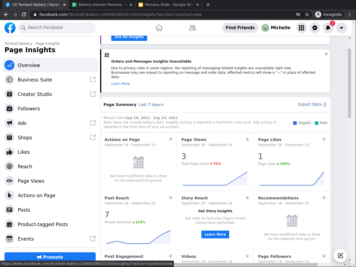Open external link icon for Creator Studio
This screenshot has width=356, height=267.
pos(93,94)
